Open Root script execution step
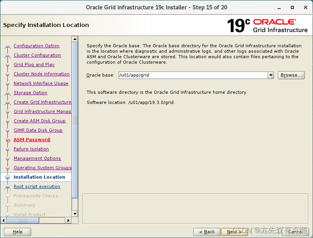 point(37,186)
